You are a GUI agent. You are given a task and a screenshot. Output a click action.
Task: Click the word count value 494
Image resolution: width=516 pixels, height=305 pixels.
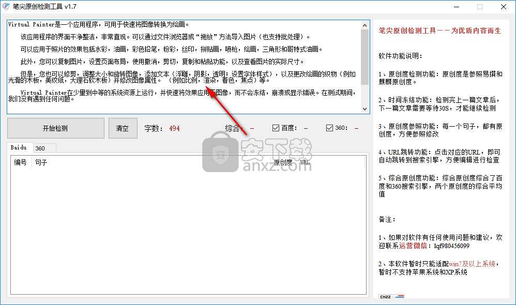[x=174, y=128]
